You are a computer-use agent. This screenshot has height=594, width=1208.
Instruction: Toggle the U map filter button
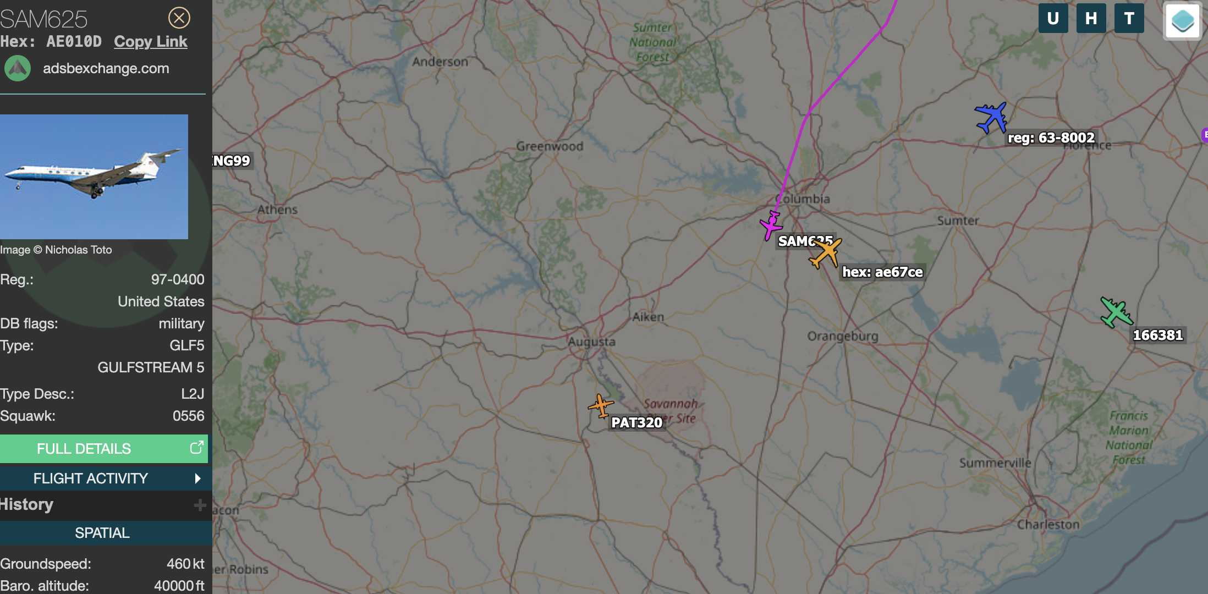pyautogui.click(x=1053, y=19)
